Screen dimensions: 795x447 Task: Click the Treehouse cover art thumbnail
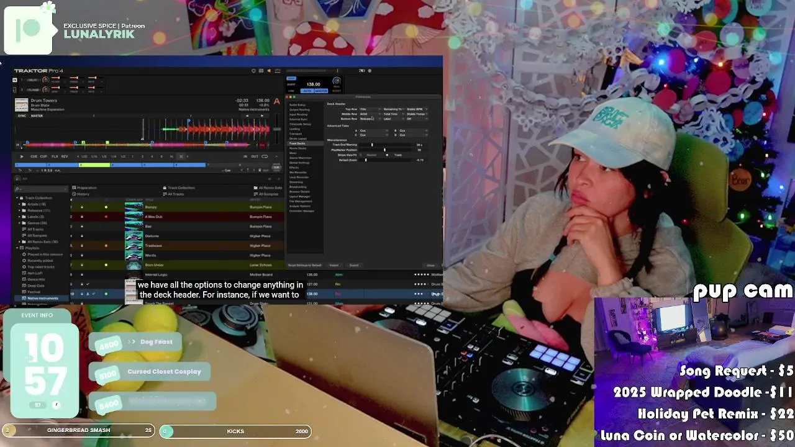134,246
